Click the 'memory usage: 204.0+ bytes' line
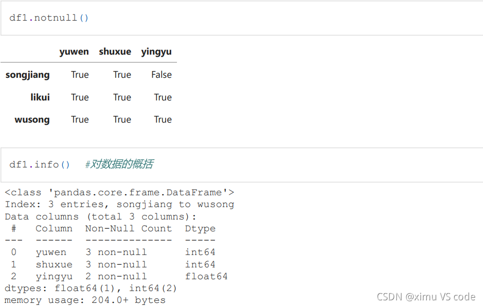Viewport: 483px width, 306px height. coord(85,300)
